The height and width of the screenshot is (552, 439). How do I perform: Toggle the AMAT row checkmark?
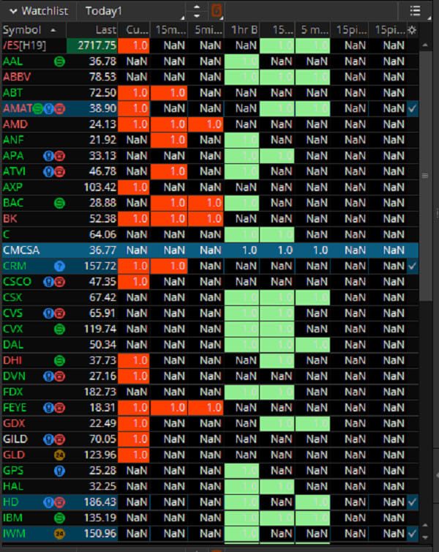pyautogui.click(x=412, y=109)
